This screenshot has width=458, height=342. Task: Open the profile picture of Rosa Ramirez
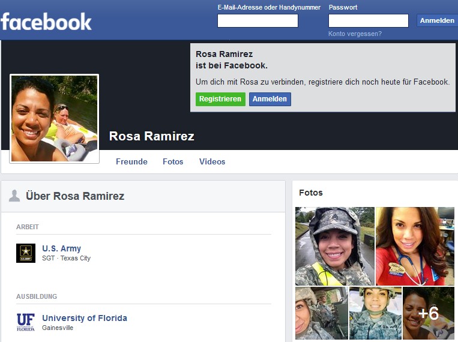pos(55,119)
